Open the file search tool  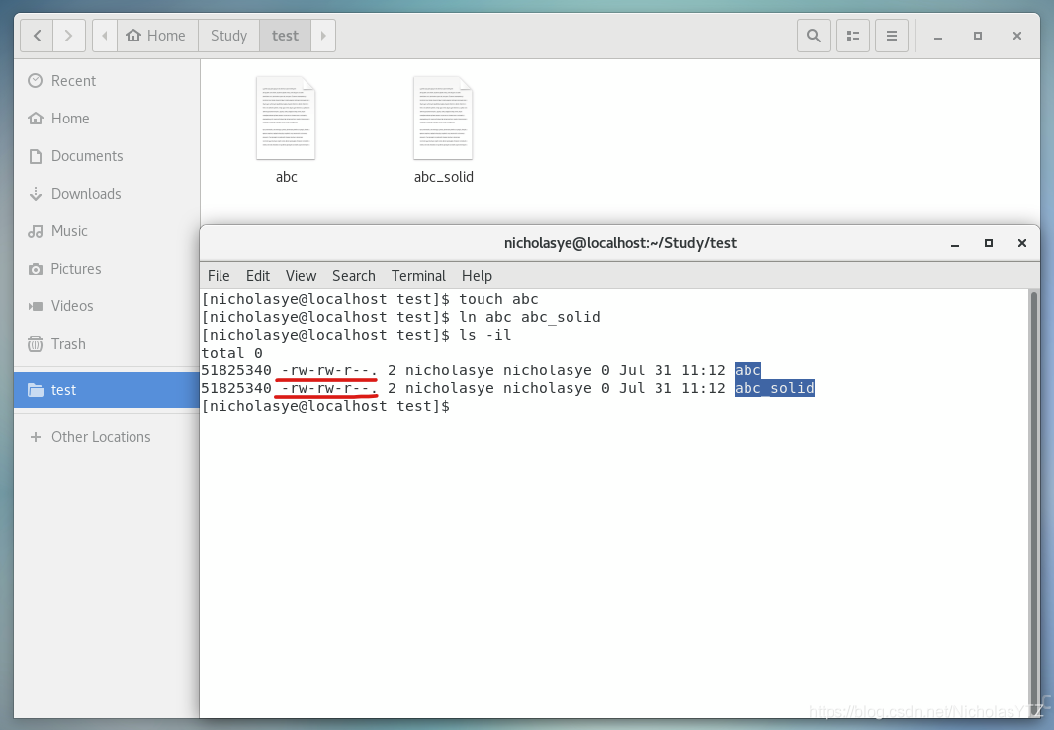814,36
